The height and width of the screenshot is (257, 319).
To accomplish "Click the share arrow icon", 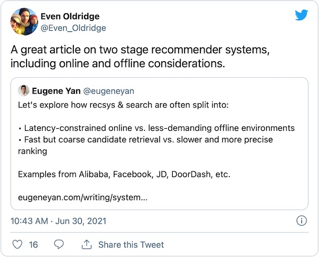I will coord(87,245).
